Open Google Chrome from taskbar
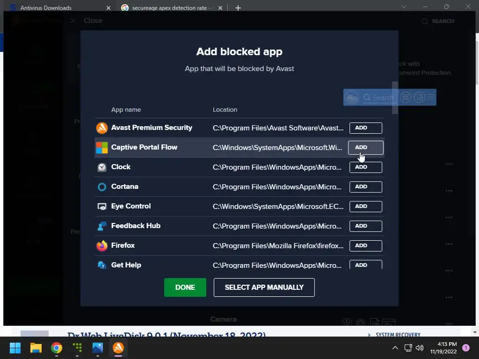 tap(57, 348)
